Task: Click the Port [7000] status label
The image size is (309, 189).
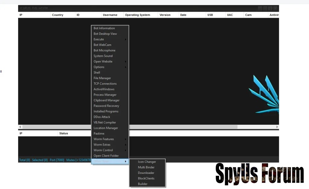Action: tap(57, 160)
